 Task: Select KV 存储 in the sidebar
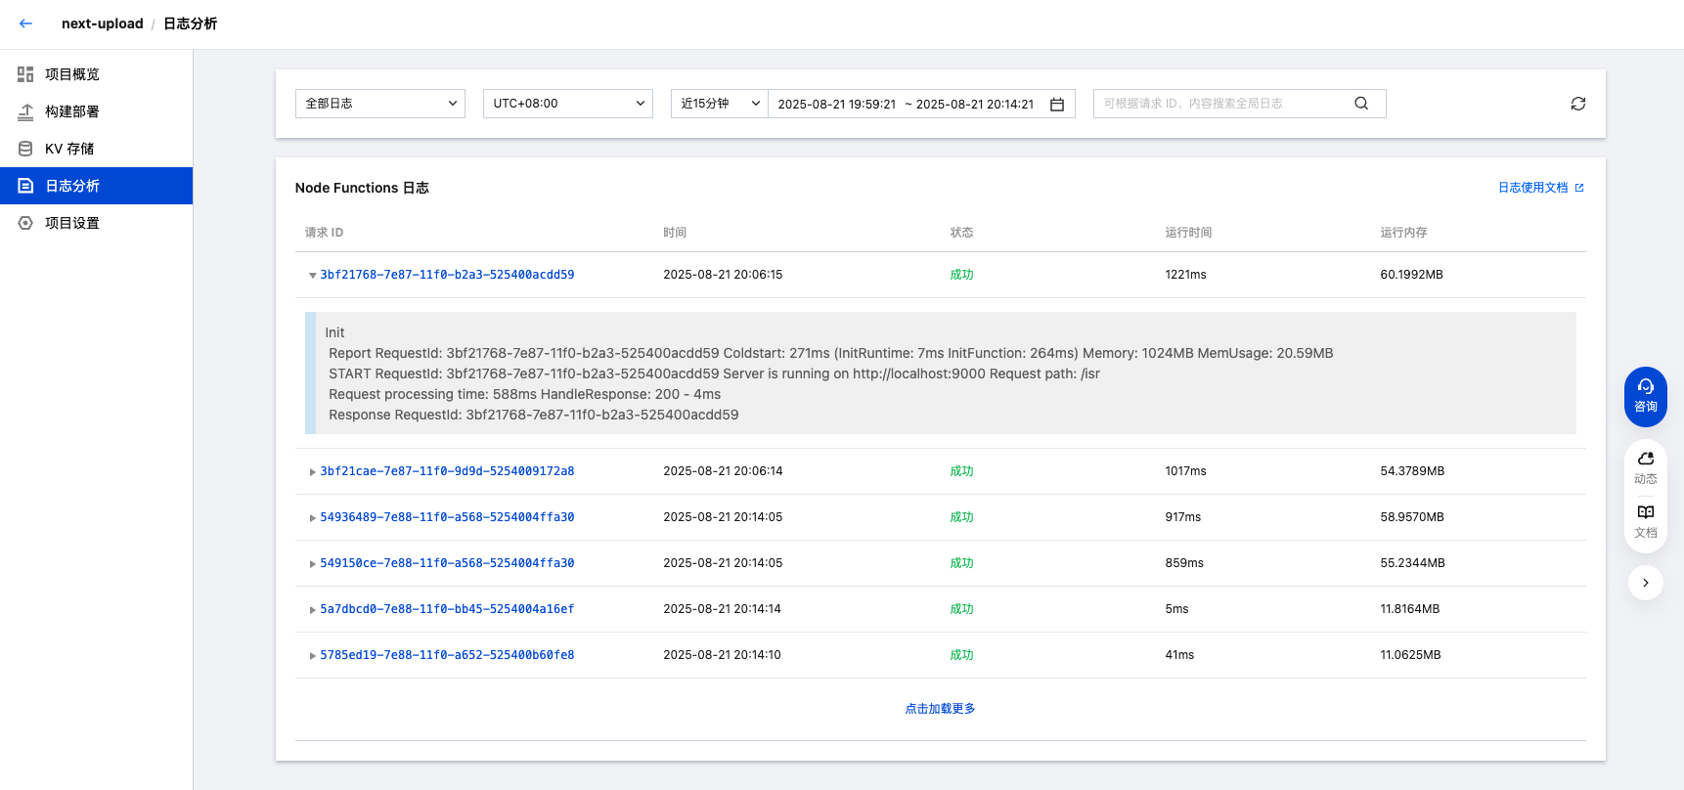[69, 149]
